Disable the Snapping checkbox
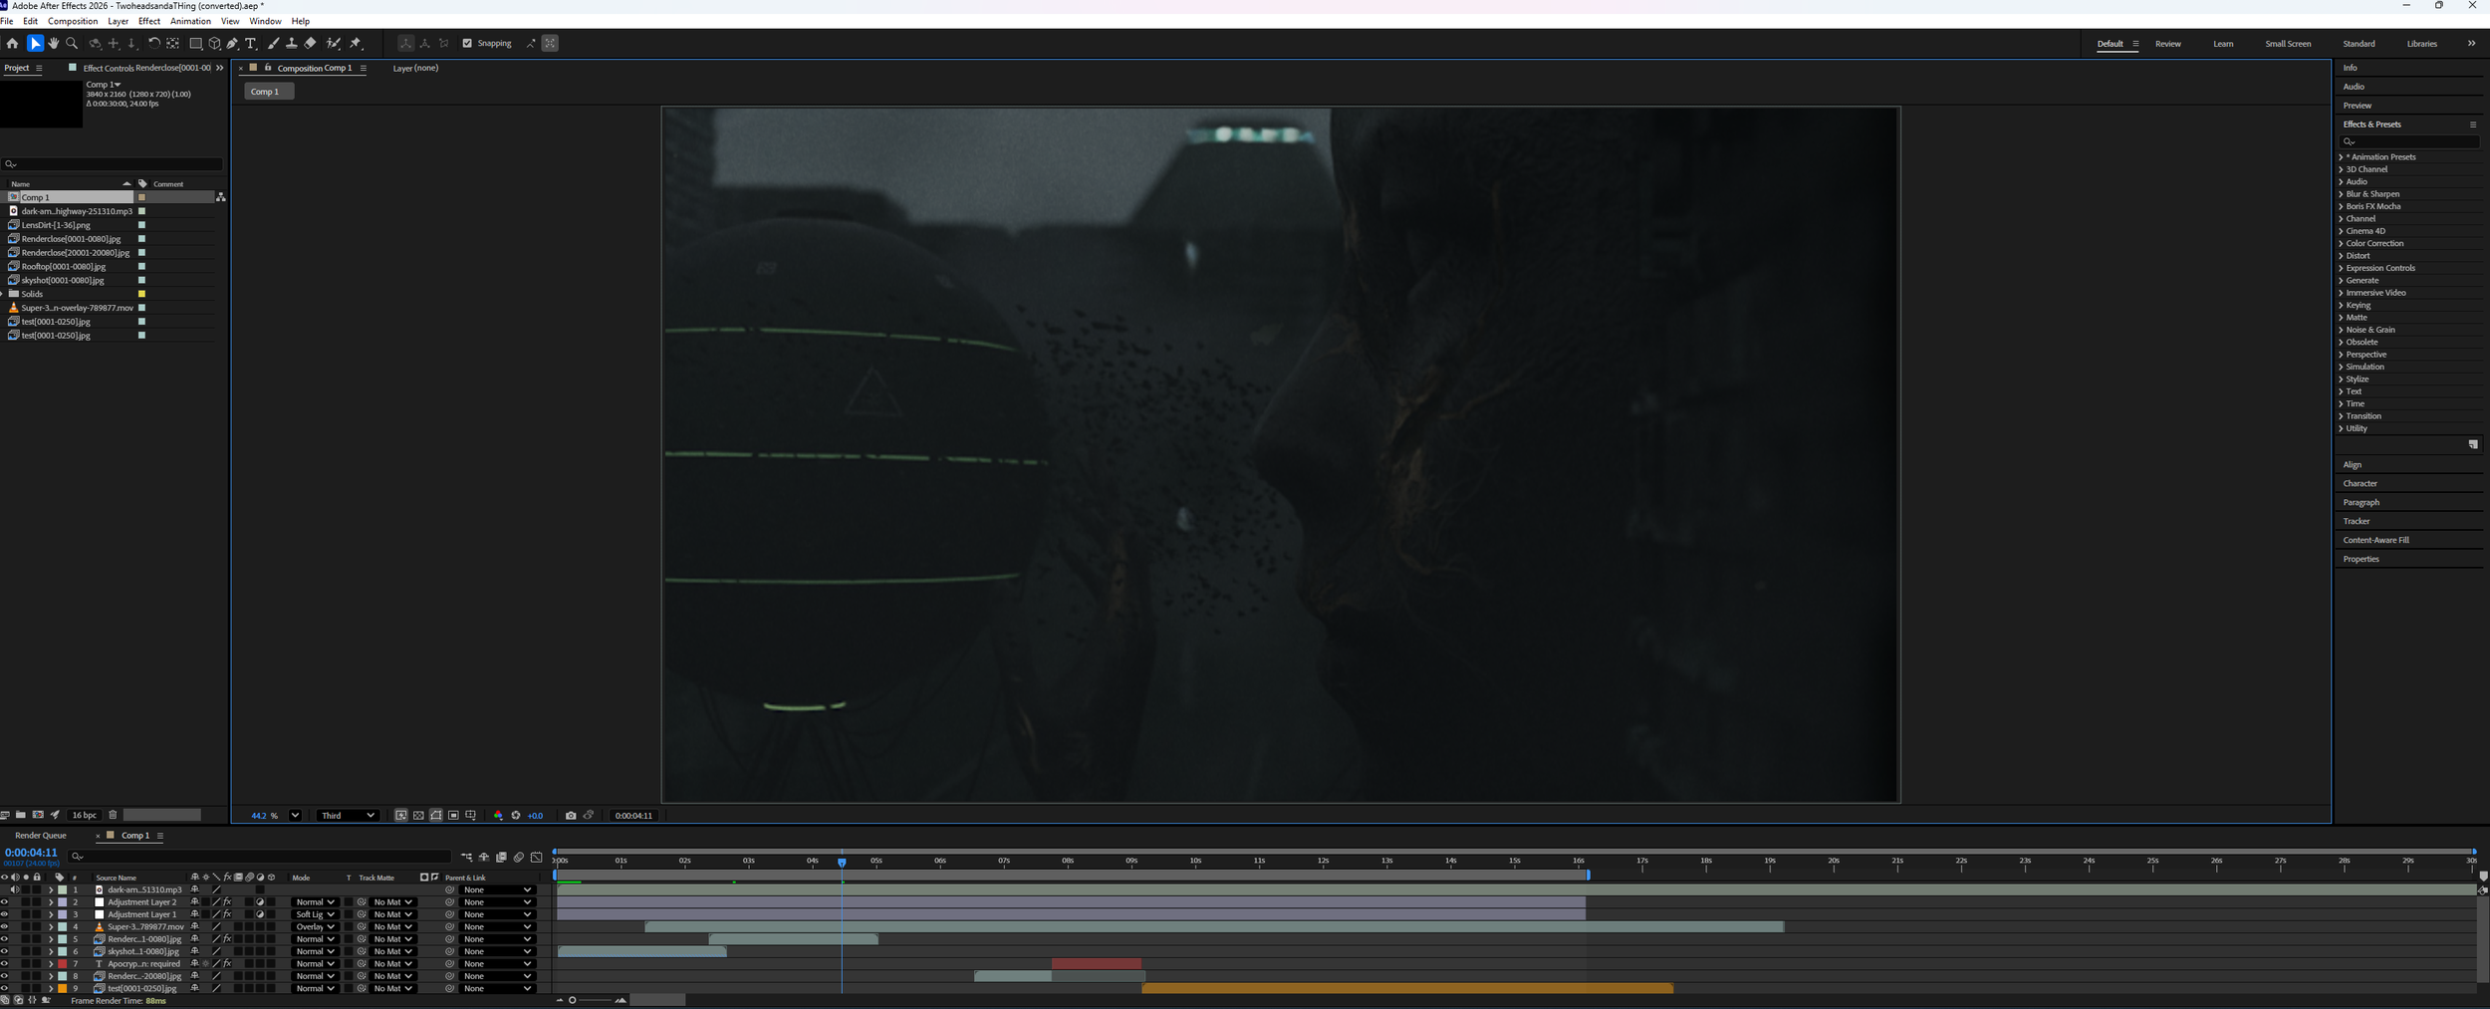The width and height of the screenshot is (2490, 1009). coord(468,43)
